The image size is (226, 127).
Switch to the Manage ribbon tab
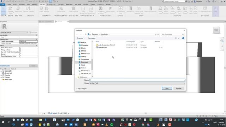[x=35, y=5]
